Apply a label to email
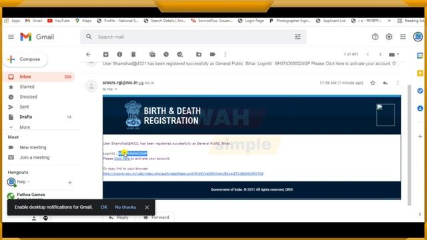This screenshot has height=240, width=427. click(x=213, y=55)
